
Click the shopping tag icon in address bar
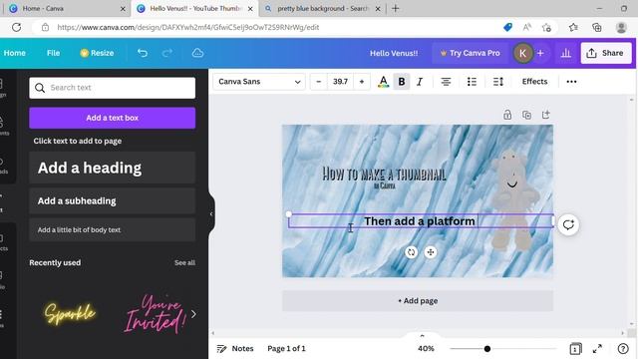point(507,27)
